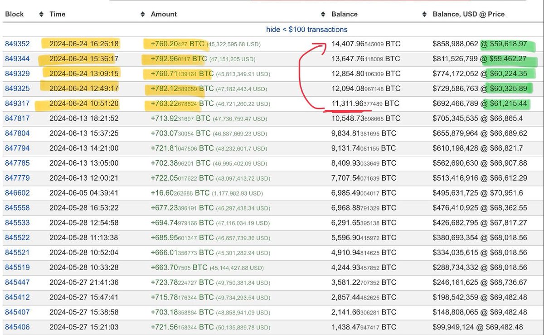Open block 849325 link
Screen dimensions: 544x335
[17, 89]
